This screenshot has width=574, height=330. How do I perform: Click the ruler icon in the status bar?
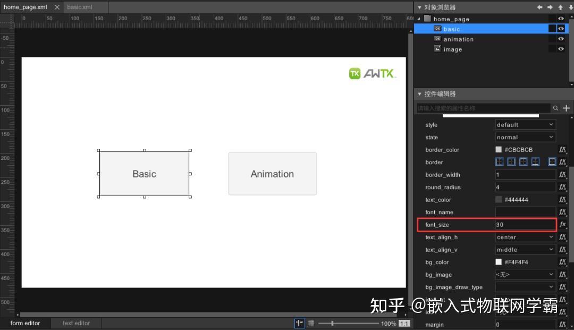pyautogui.click(x=300, y=323)
